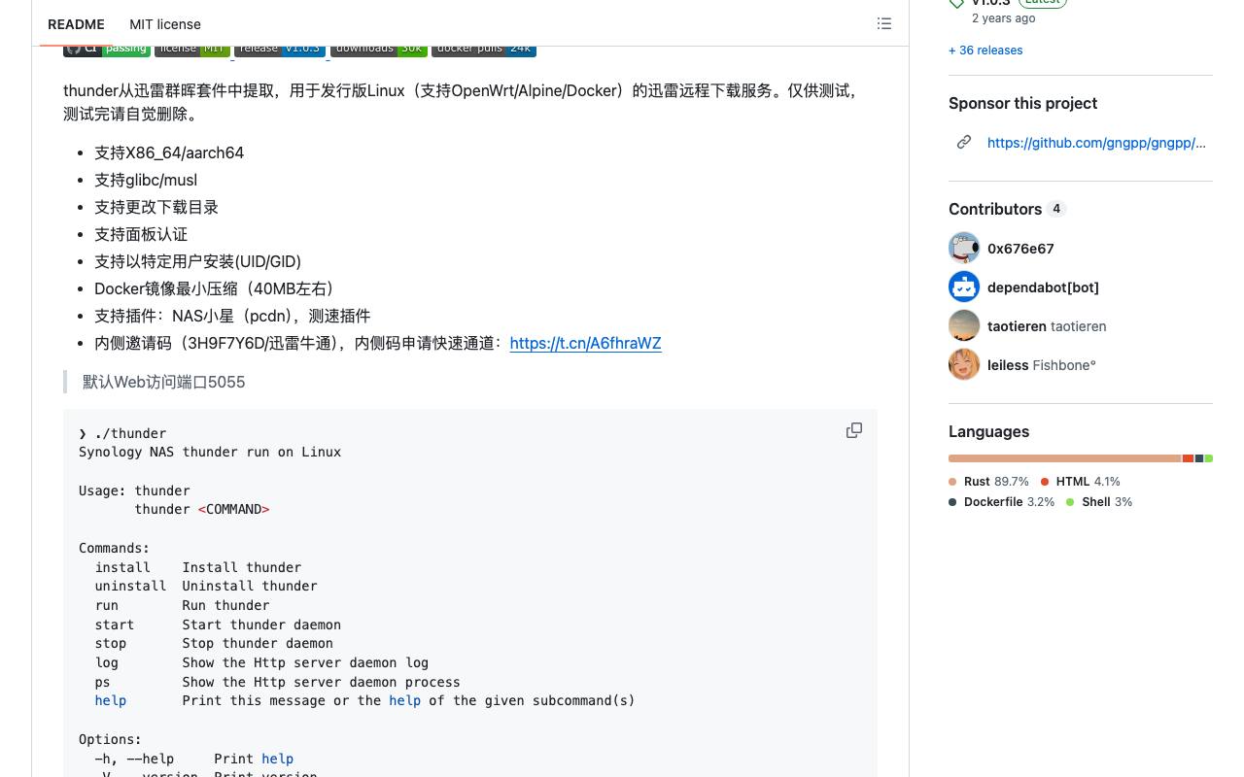Click the avatar next to taotieren
This screenshot has height=777, width=1244.
pos(964,325)
